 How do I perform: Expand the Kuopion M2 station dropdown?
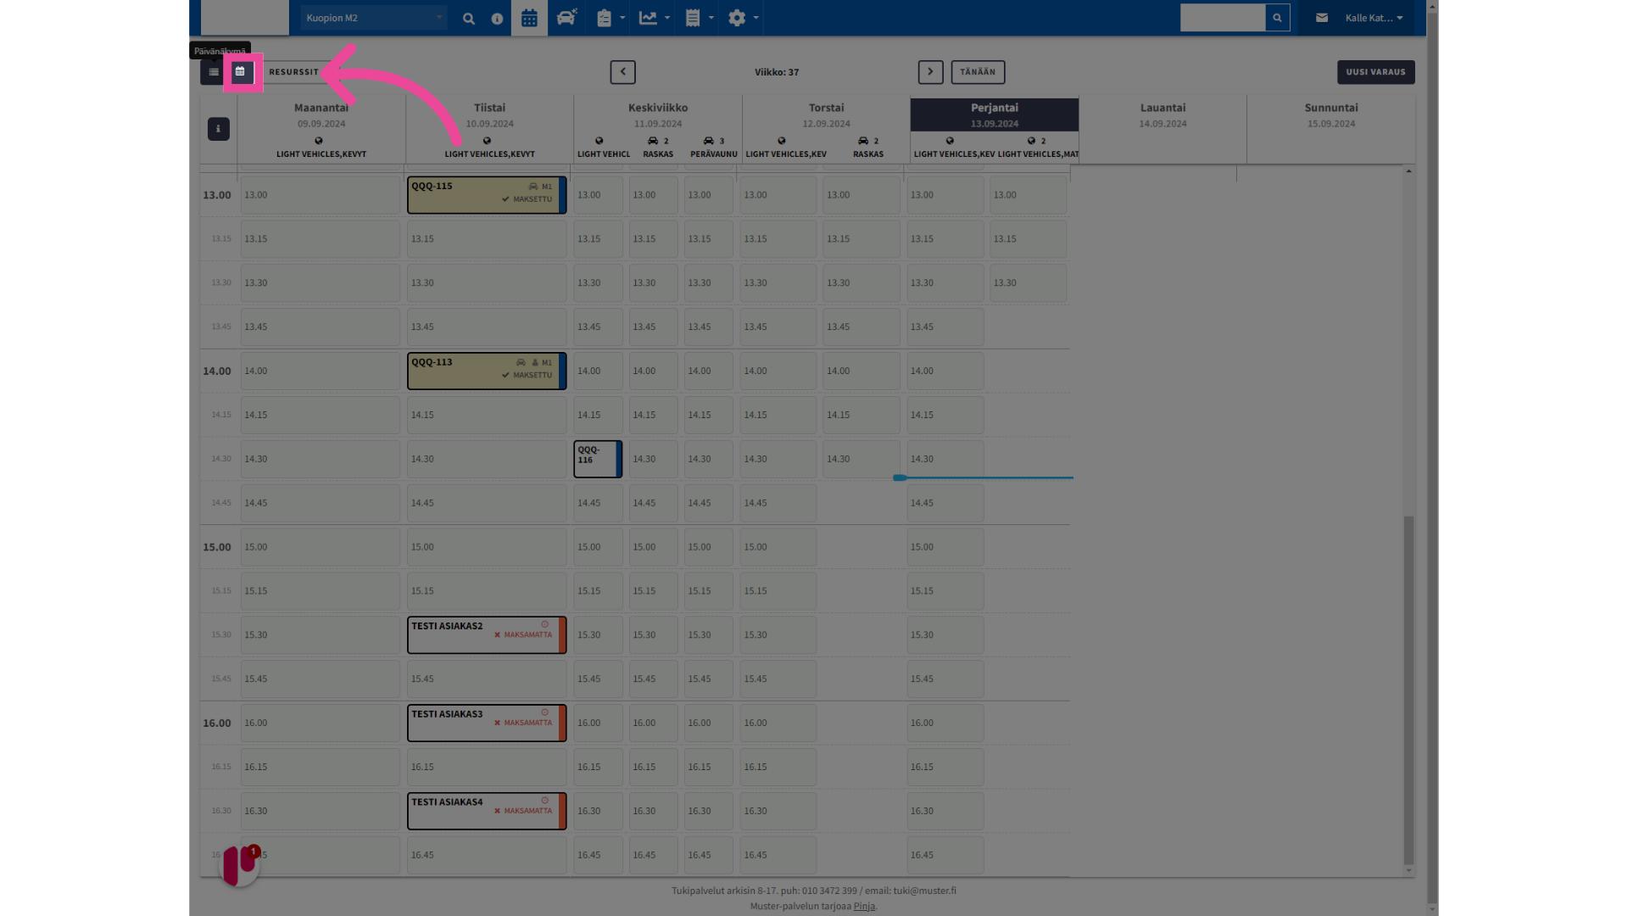[374, 18]
